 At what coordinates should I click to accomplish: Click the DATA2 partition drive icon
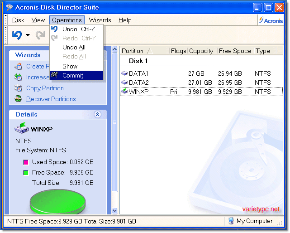click(x=124, y=83)
